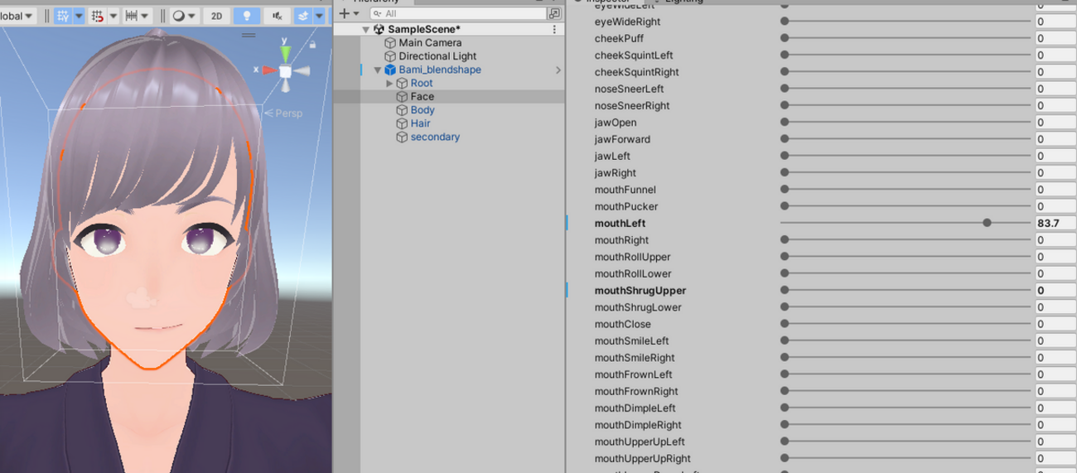Open the Global handle rotation dropdown

17,16
